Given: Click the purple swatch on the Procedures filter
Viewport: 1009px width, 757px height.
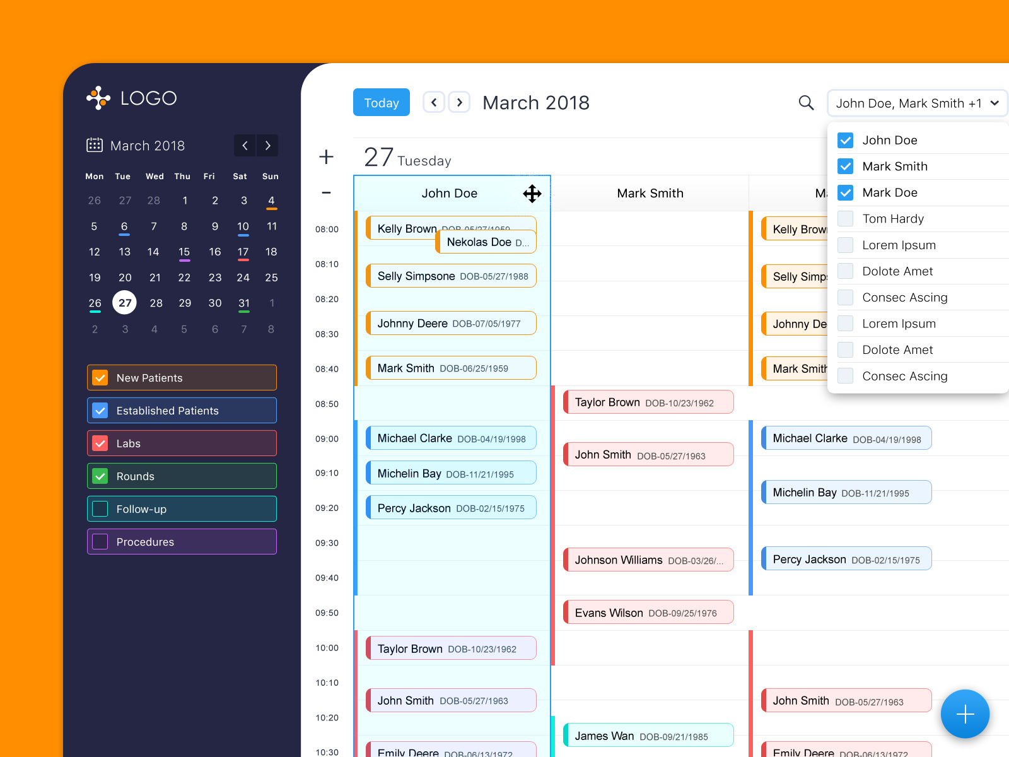Looking at the screenshot, I should (x=100, y=541).
